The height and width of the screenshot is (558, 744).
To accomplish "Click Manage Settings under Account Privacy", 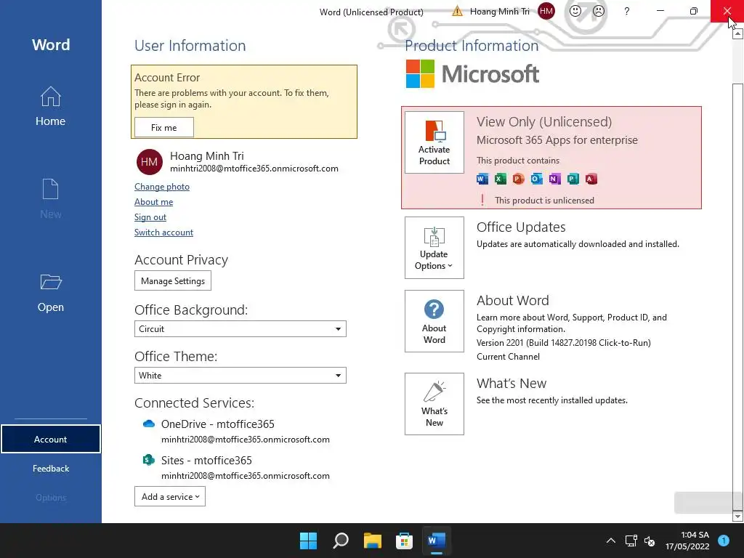I will point(173,280).
